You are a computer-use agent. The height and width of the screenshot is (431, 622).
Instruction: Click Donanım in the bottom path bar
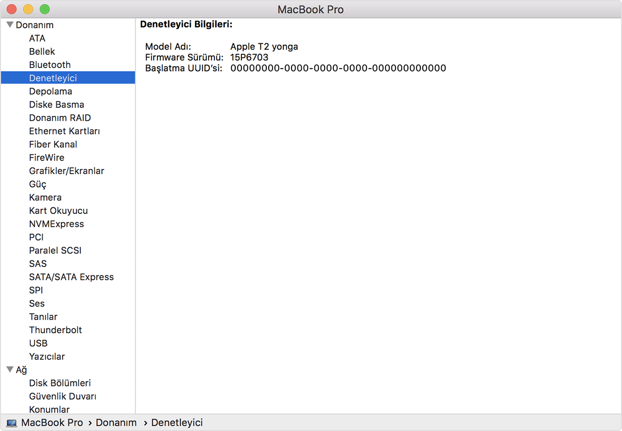point(116,423)
